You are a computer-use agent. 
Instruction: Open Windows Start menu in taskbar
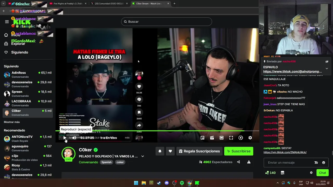click(136, 183)
